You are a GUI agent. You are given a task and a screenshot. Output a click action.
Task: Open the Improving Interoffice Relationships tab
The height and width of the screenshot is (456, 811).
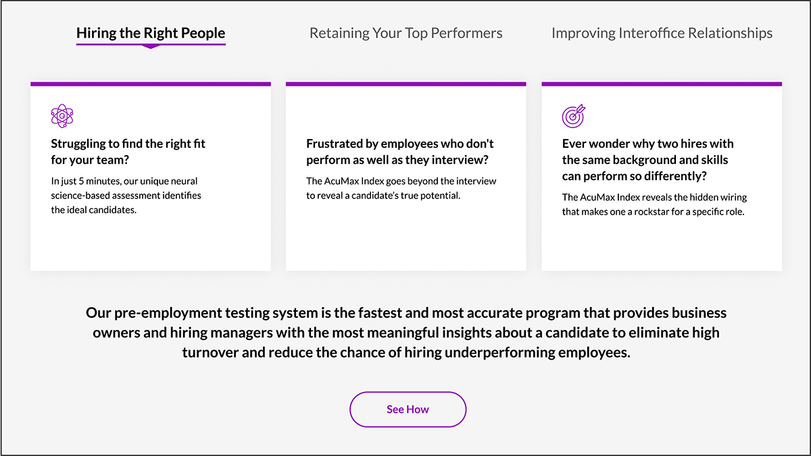click(x=662, y=33)
